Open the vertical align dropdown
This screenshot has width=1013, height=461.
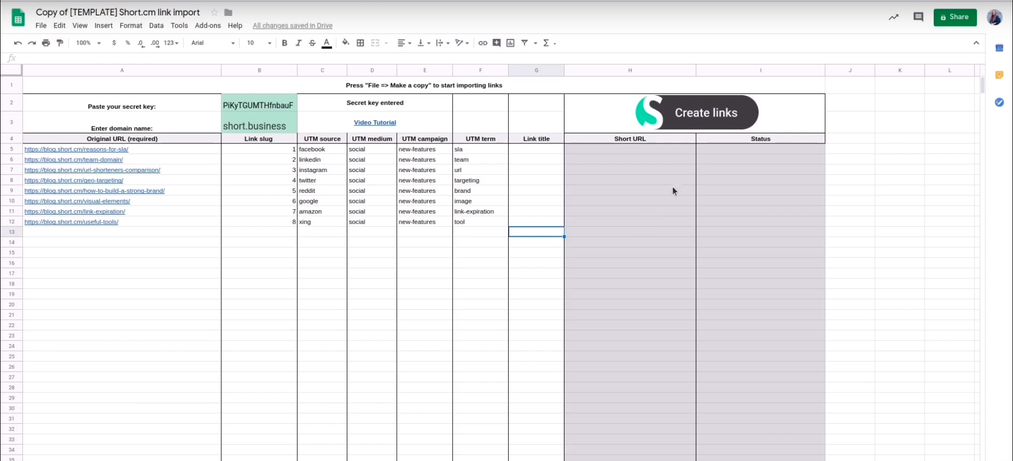pyautogui.click(x=424, y=43)
